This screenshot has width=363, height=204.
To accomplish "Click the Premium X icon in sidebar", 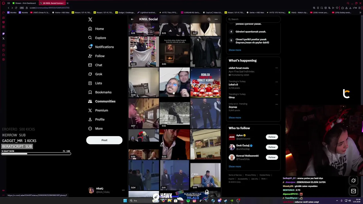I will point(90,110).
